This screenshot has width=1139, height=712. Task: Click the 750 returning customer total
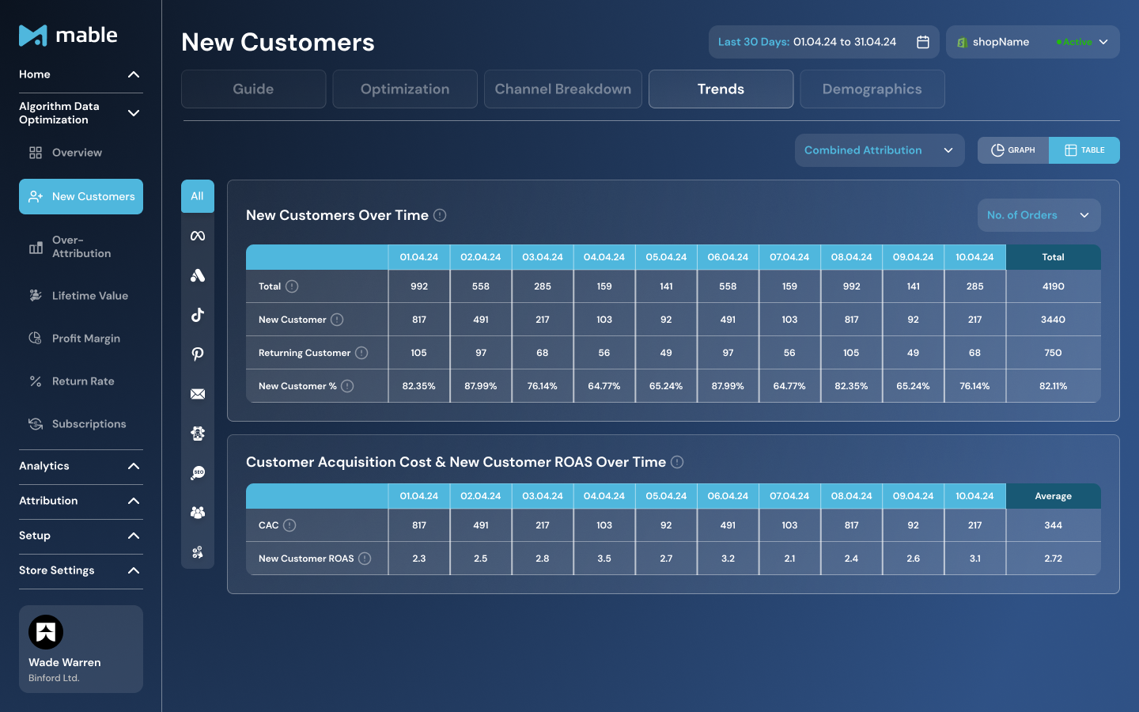[1054, 353]
